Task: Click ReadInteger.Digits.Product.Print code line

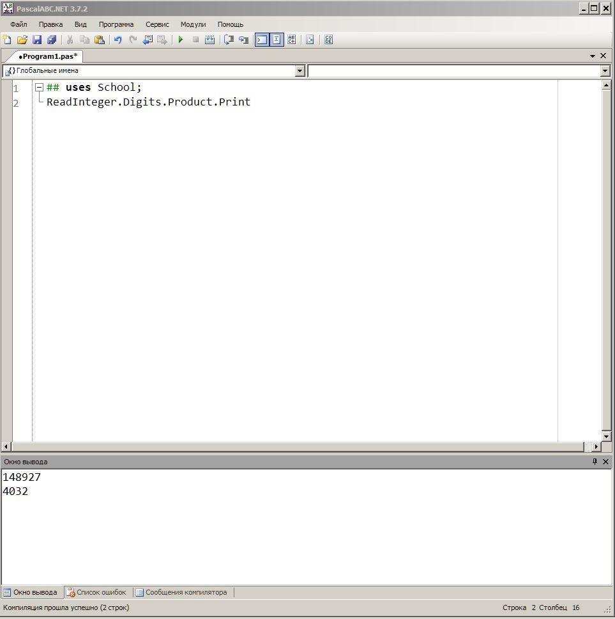Action: 148,102
